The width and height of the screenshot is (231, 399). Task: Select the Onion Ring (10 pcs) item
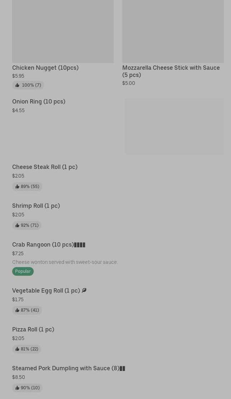(x=39, y=101)
